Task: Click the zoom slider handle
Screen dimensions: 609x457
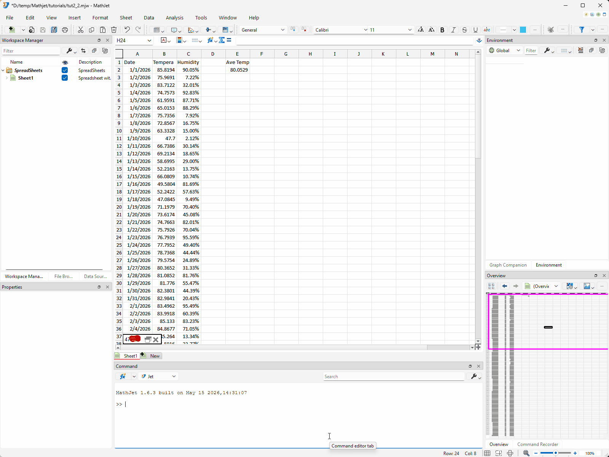Action: point(556,453)
